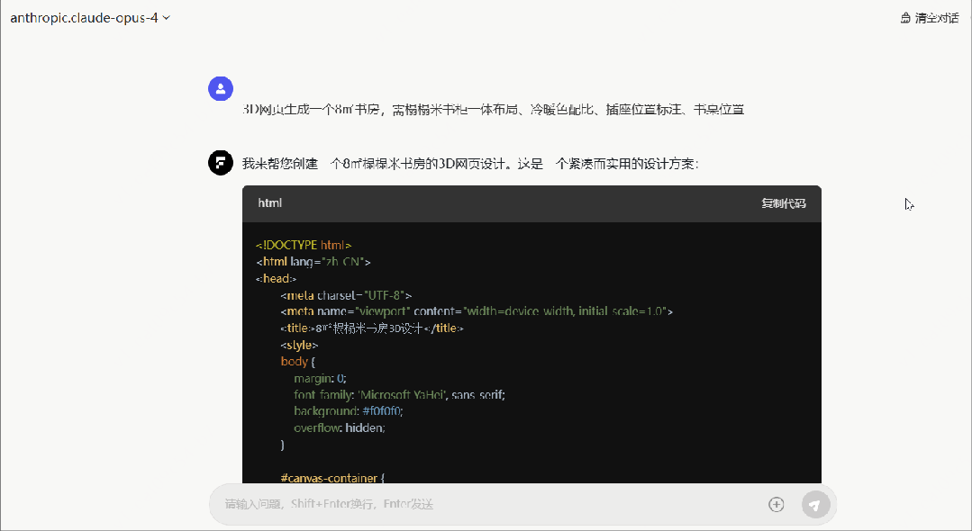Click the user avatar icon

point(221,88)
